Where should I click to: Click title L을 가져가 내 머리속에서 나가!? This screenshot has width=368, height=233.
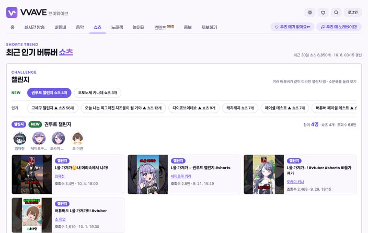point(82,168)
